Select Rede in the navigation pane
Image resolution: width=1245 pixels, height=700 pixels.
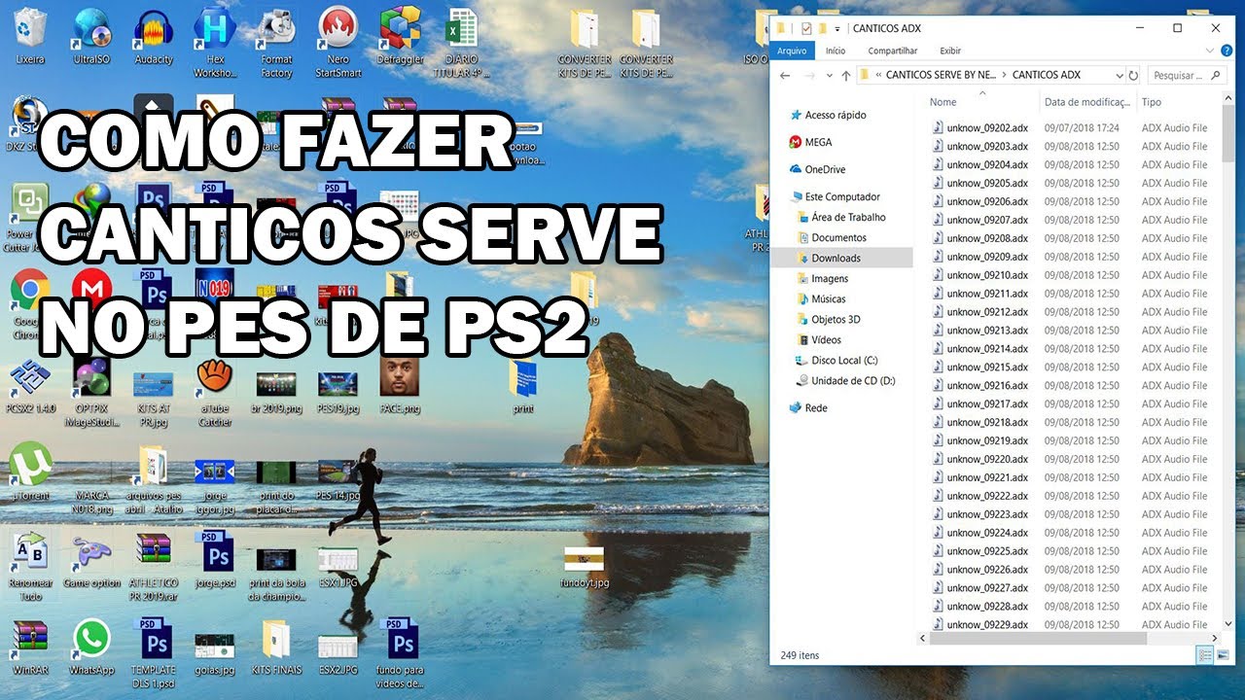(x=815, y=408)
